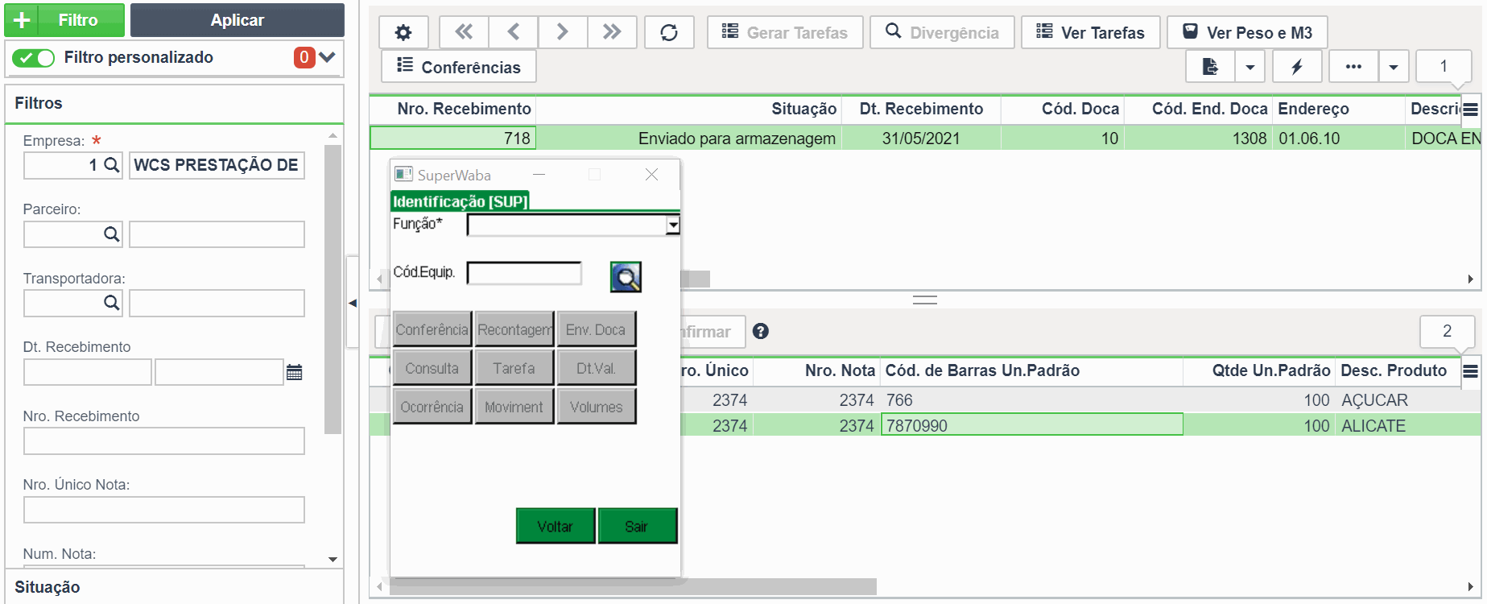Go to first record with double-left arrow
Viewport: 1487px width, 604px height.
pos(464,32)
